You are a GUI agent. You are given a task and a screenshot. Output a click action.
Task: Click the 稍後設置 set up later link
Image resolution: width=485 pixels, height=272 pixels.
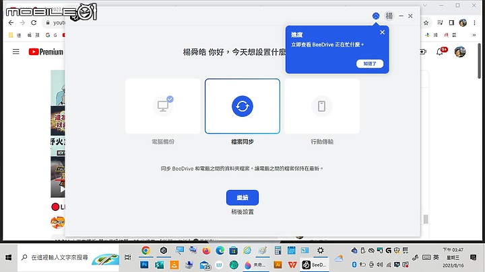point(243,212)
